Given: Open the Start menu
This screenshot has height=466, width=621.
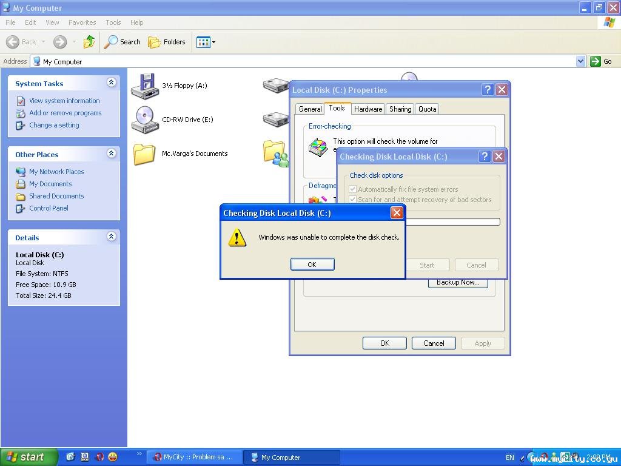Looking at the screenshot, I should click(x=29, y=457).
